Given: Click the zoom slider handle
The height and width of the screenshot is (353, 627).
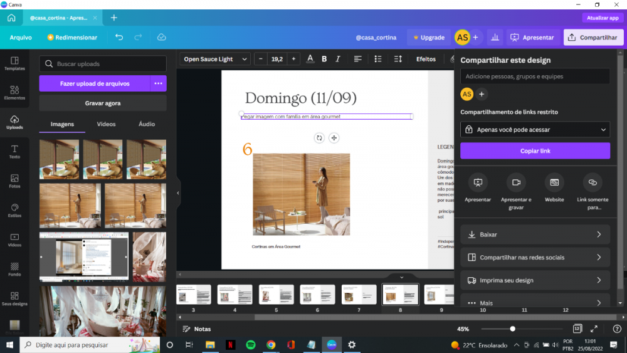Looking at the screenshot, I should 512,329.
